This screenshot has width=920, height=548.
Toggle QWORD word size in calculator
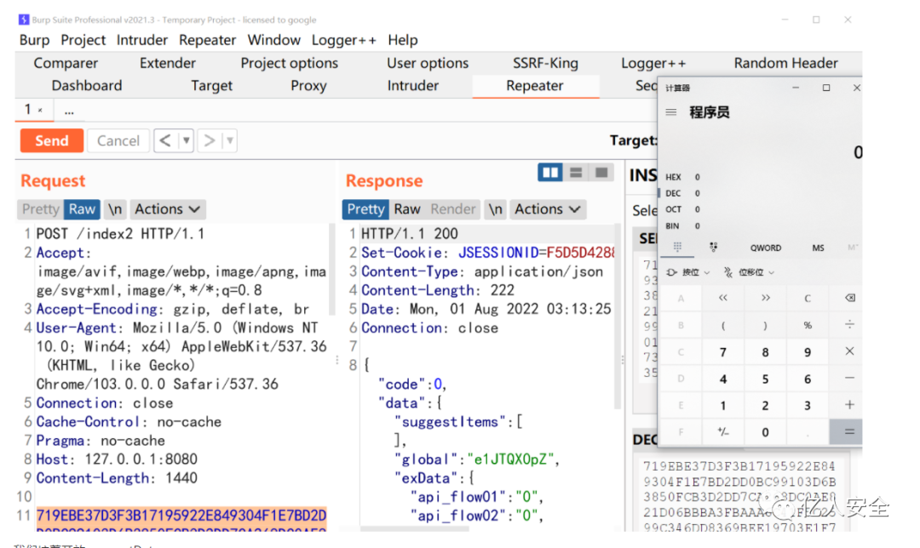coord(765,248)
